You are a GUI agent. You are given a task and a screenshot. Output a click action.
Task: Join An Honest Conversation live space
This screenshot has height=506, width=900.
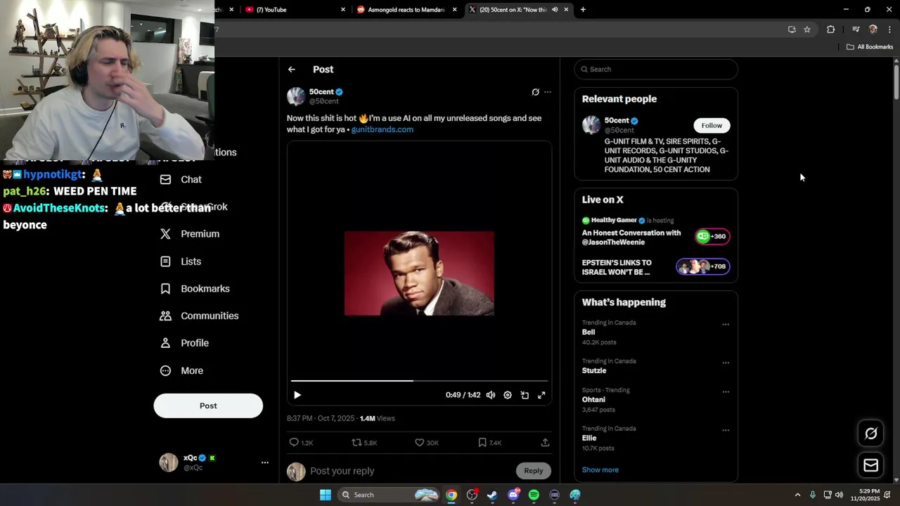[656, 231]
